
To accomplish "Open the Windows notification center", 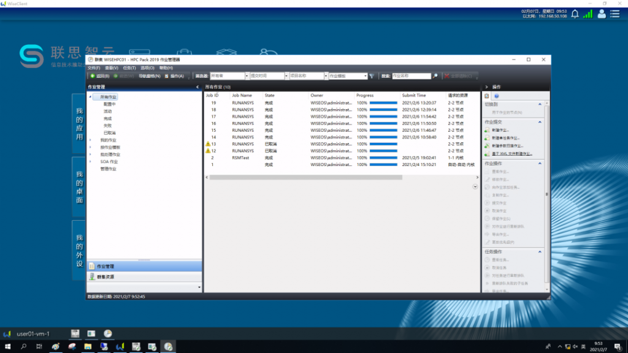I will click(x=618, y=347).
